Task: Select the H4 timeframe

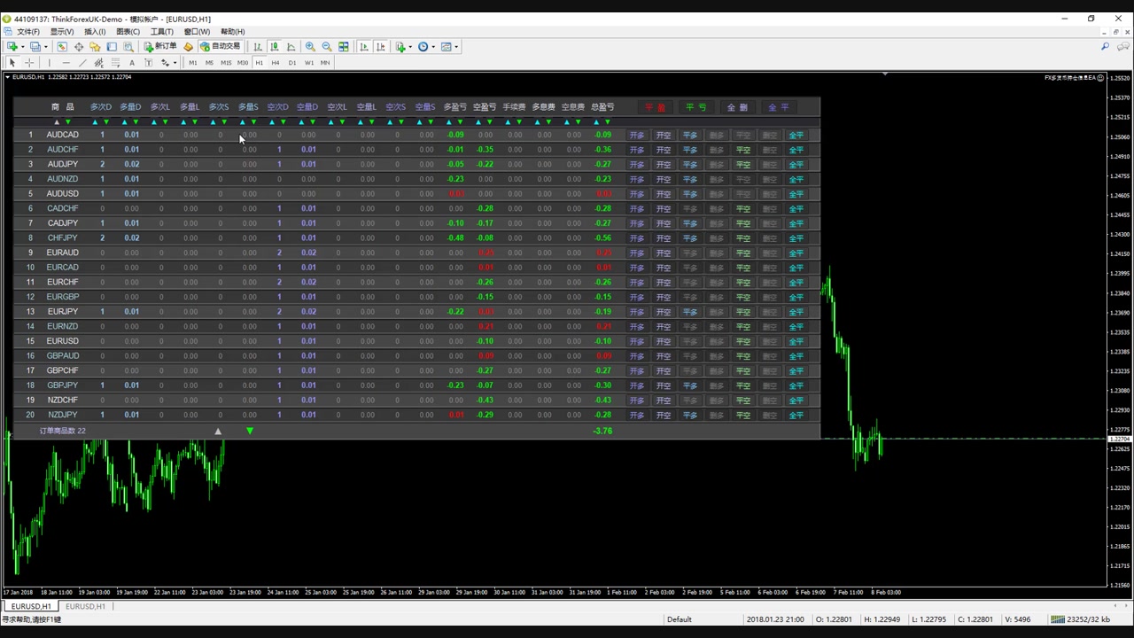Action: pyautogui.click(x=276, y=63)
